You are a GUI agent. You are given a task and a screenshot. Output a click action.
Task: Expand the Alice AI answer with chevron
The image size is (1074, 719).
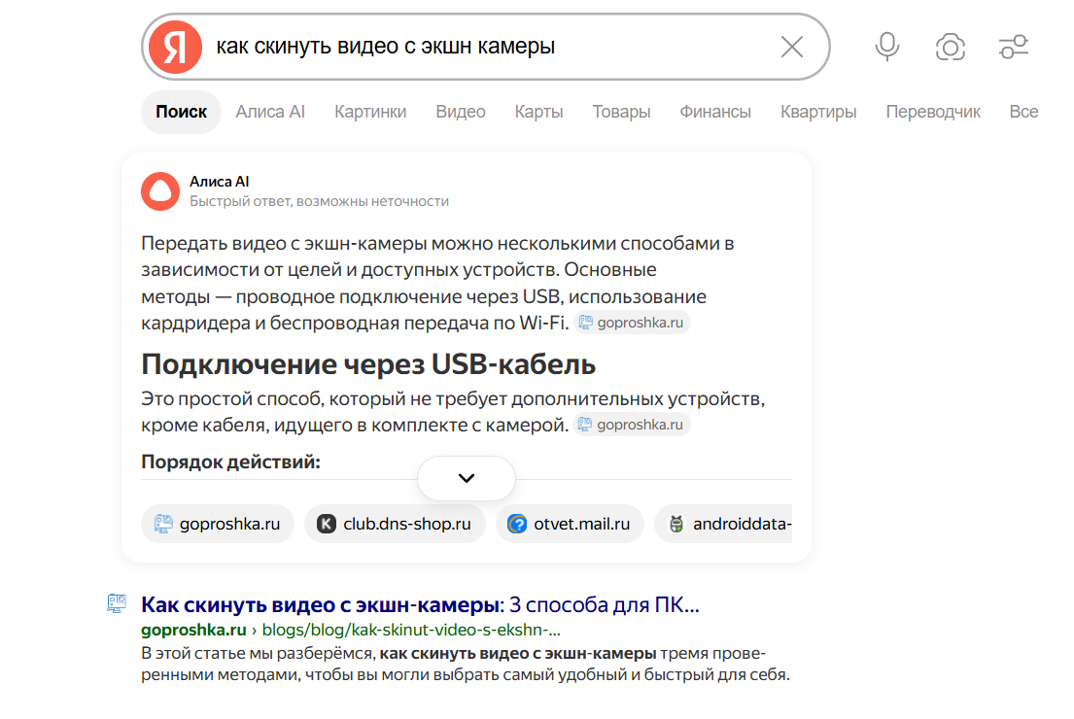tap(467, 478)
